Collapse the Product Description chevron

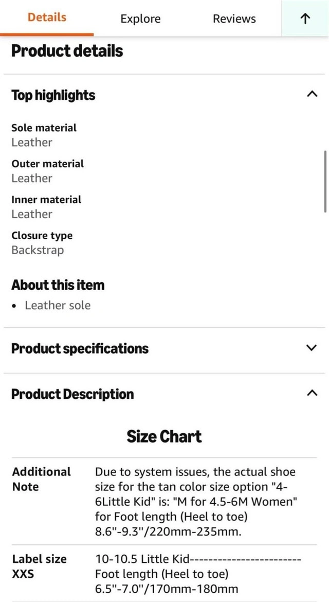tap(311, 393)
